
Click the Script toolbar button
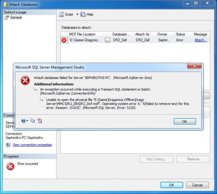(66, 14)
